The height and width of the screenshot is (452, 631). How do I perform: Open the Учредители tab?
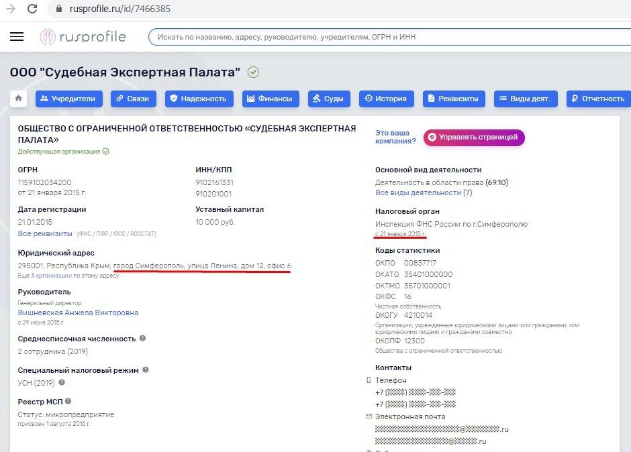(x=68, y=99)
